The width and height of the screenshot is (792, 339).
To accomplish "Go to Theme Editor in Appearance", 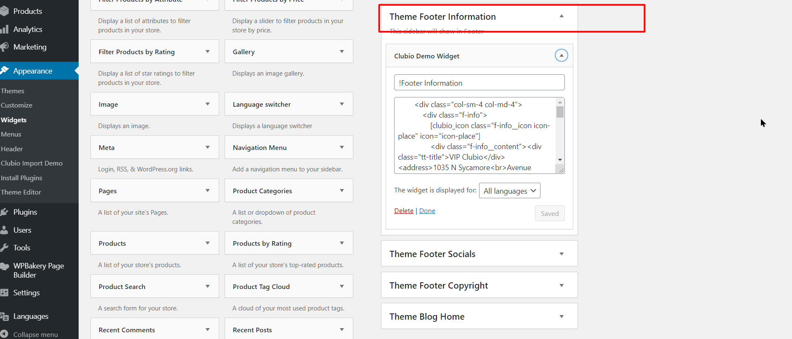I will pos(21,192).
